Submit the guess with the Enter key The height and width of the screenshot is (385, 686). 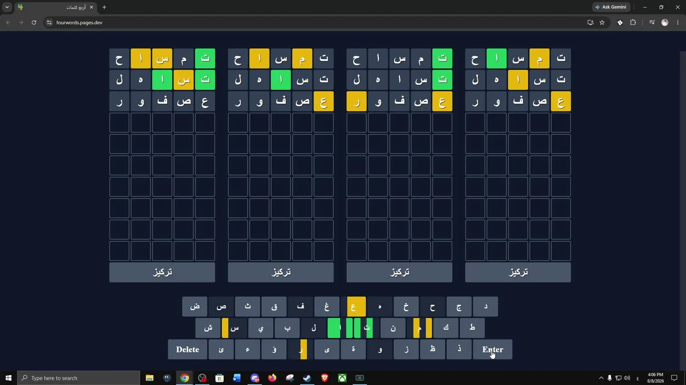pos(493,349)
